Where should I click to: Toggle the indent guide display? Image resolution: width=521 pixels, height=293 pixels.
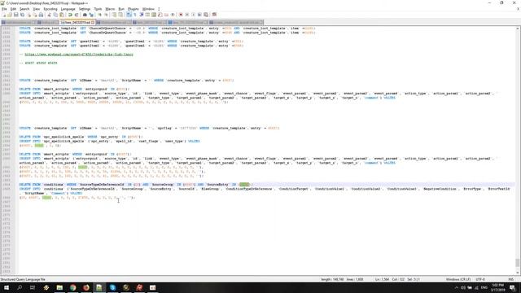point(142,15)
